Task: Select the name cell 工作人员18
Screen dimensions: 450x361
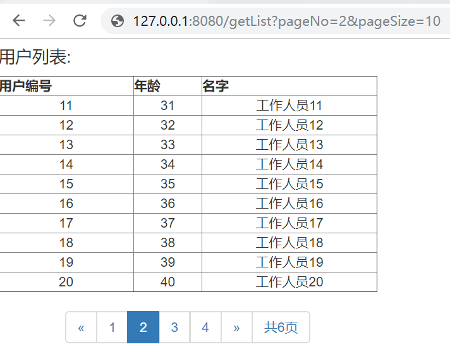Action: 289,243
